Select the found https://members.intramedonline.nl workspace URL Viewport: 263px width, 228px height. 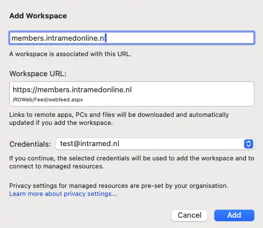click(x=72, y=89)
